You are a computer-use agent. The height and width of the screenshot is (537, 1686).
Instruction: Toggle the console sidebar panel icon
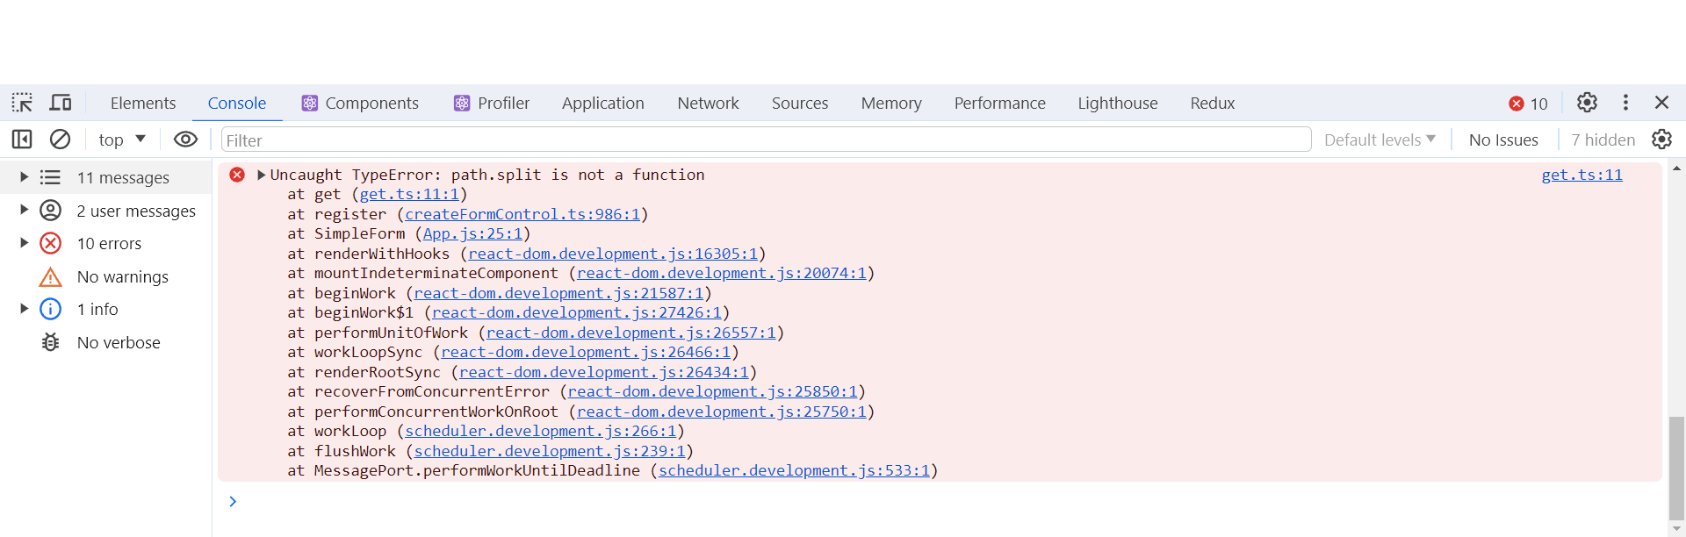[22, 140]
